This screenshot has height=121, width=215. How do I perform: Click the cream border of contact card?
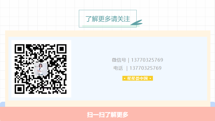(108, 34)
